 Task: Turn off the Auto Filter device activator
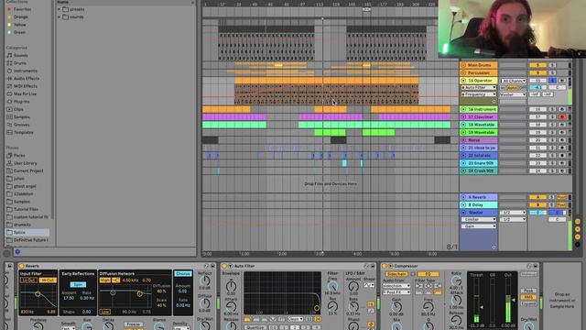224,266
